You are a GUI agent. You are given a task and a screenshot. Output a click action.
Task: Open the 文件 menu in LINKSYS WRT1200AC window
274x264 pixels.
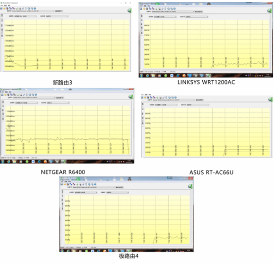coord(141,6)
